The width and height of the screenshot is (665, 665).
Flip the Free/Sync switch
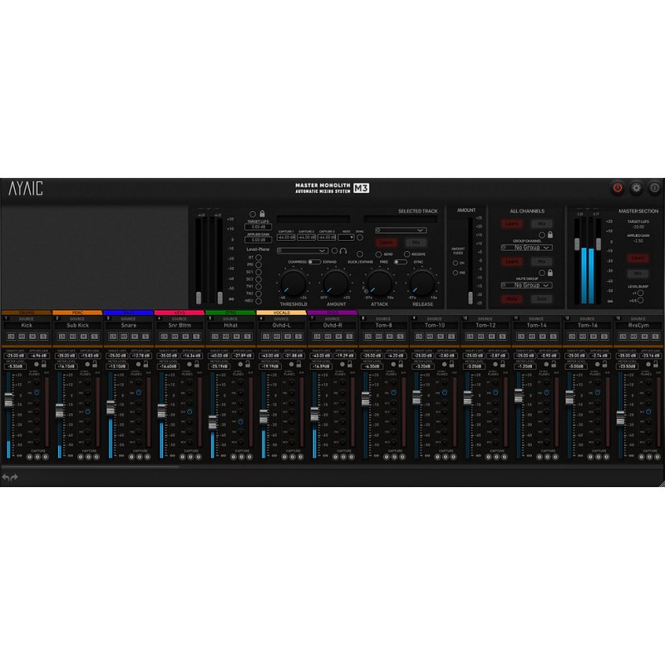(x=401, y=262)
